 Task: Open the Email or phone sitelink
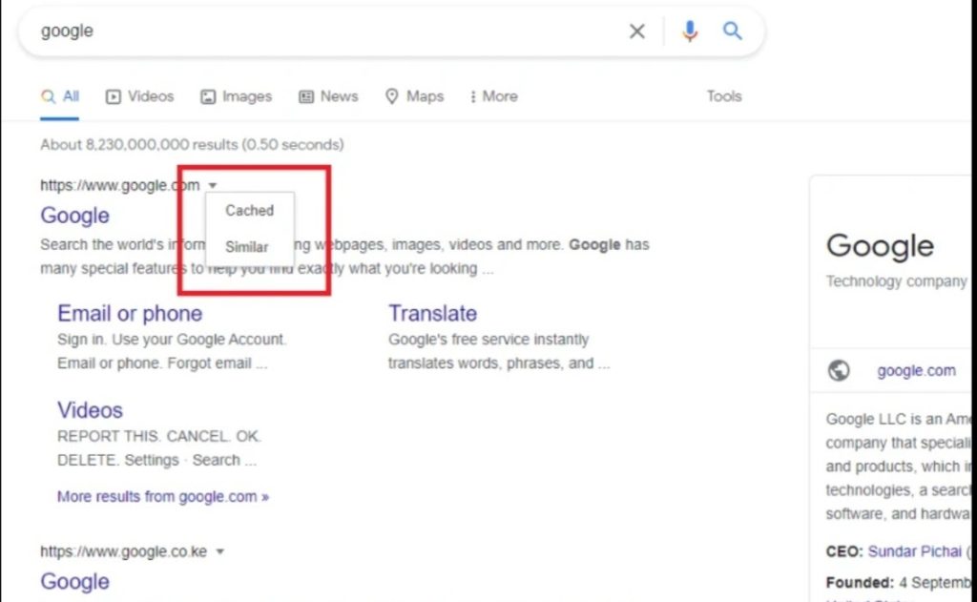[130, 314]
